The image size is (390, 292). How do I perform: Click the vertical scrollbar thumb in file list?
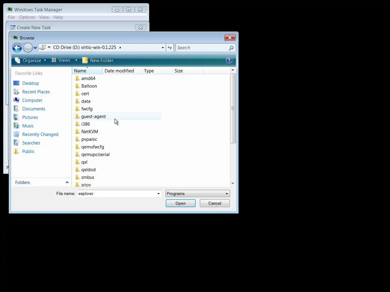click(233, 108)
